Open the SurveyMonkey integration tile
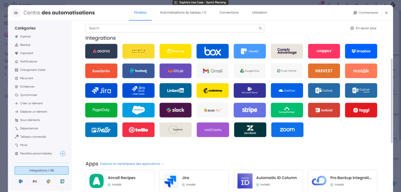401x192 pixels. [x=287, y=110]
